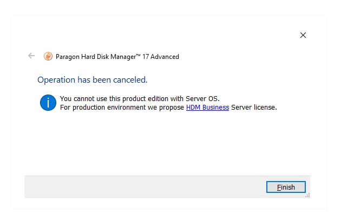Viewport: 341px width, 221px height.
Task: Click the 'For production environment we propose' text
Action: (x=122, y=108)
